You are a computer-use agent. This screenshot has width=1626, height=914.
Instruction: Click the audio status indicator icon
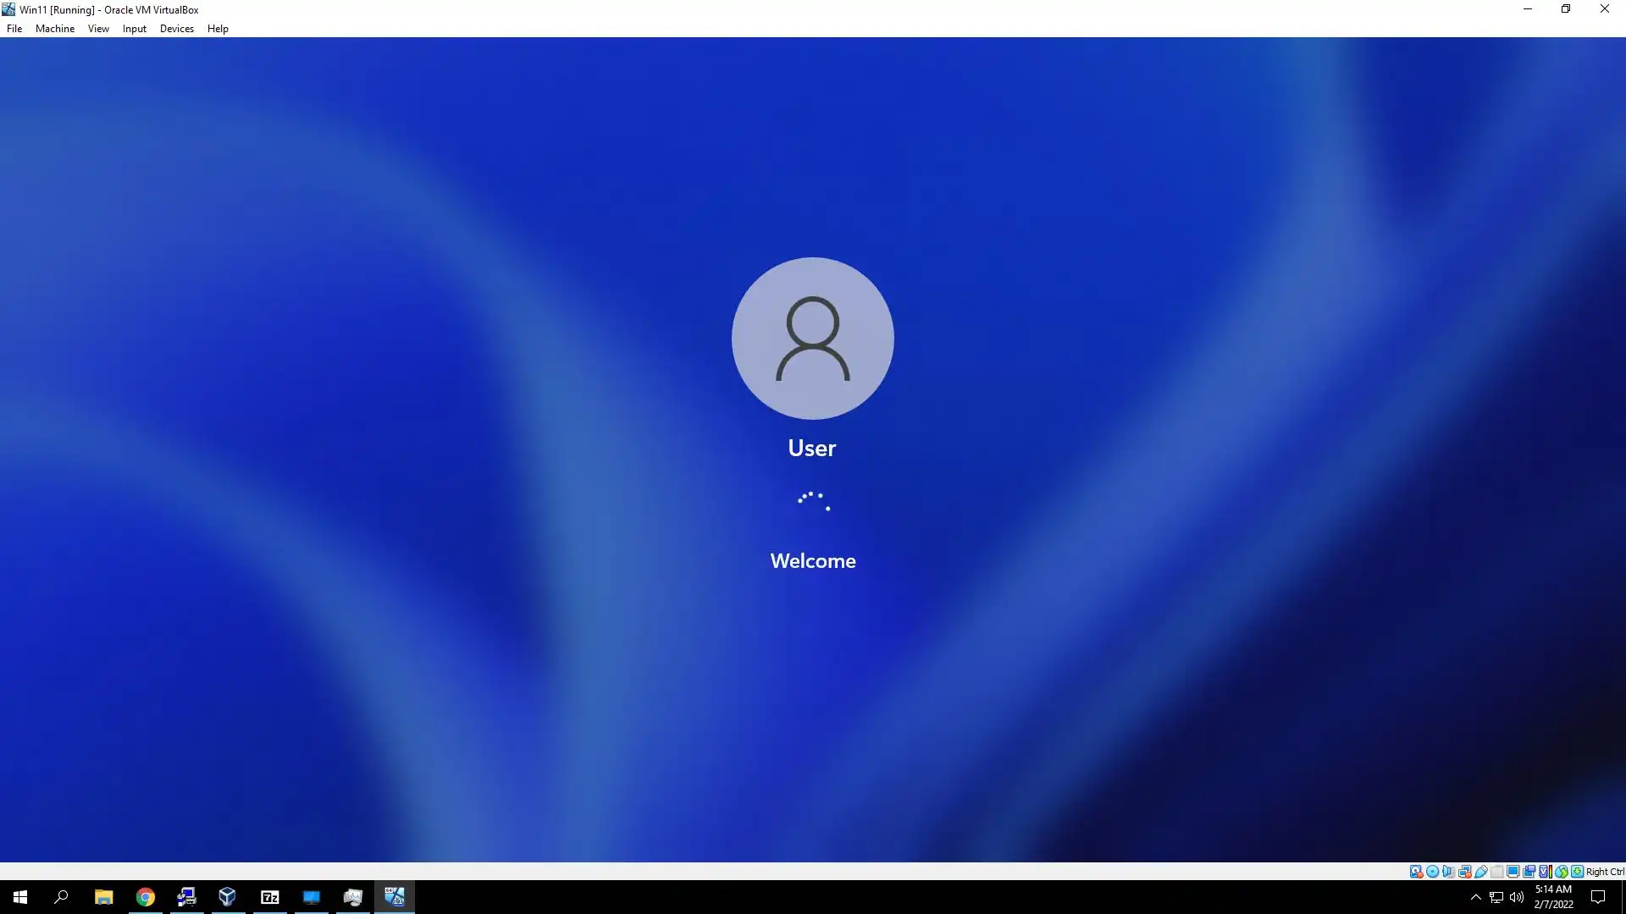pos(1448,872)
